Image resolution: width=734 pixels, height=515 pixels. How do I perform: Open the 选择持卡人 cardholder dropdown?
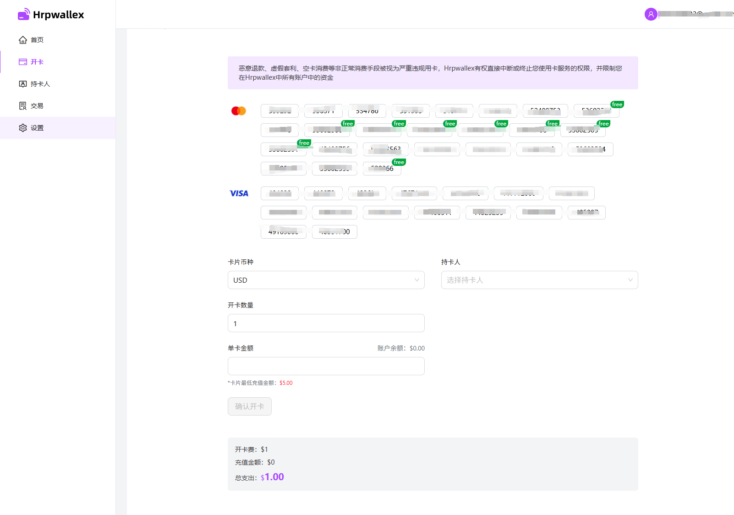tap(539, 280)
